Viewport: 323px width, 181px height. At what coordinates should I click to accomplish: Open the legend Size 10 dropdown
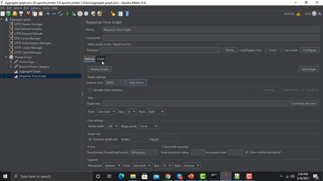click(x=167, y=165)
